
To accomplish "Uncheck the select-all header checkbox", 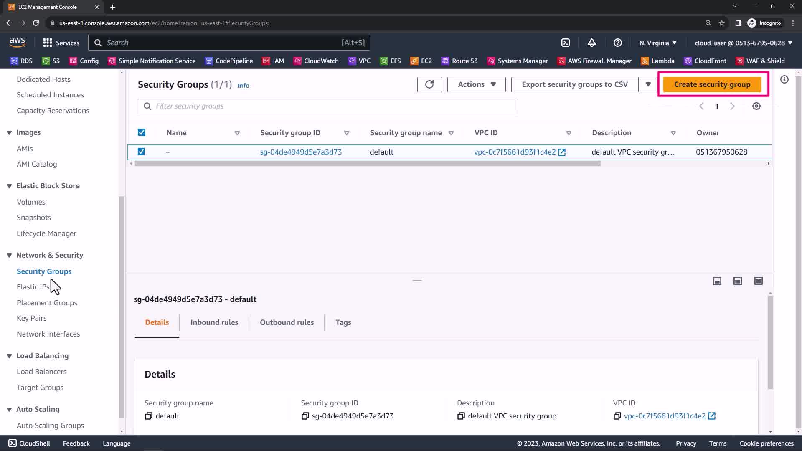I will pos(142,132).
